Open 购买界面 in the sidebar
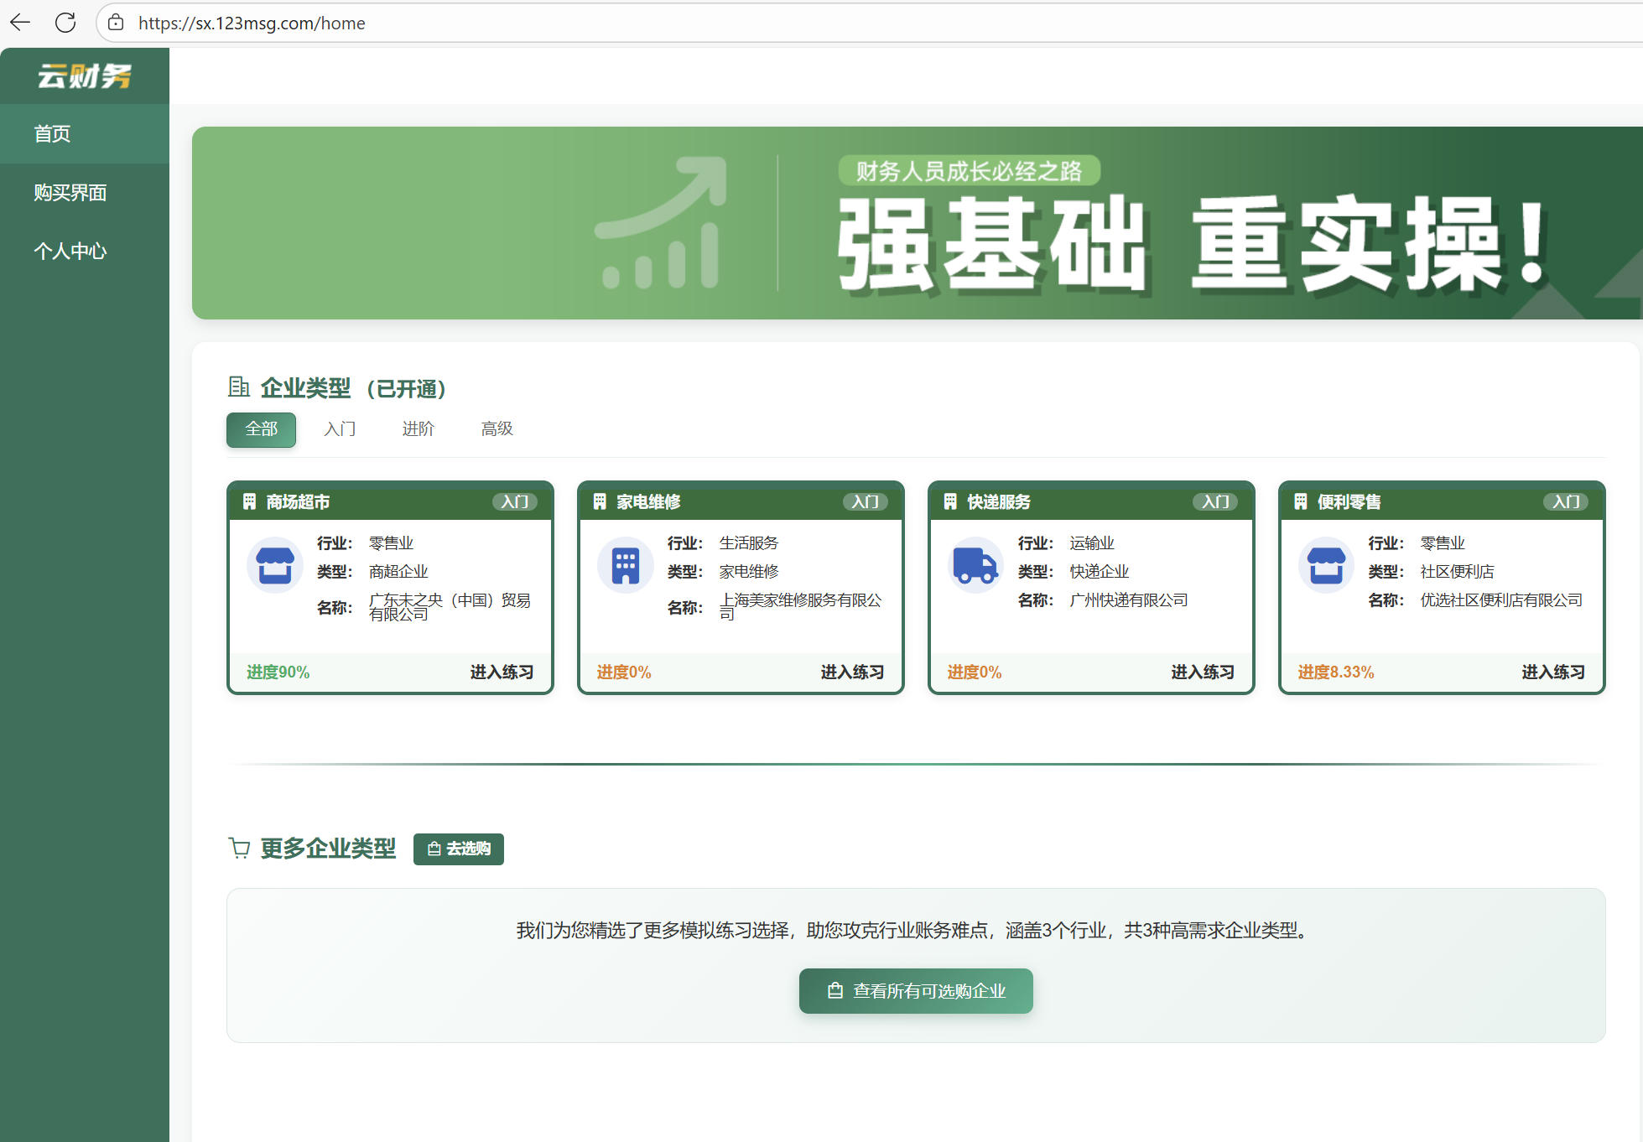This screenshot has height=1142, width=1643. tap(70, 193)
